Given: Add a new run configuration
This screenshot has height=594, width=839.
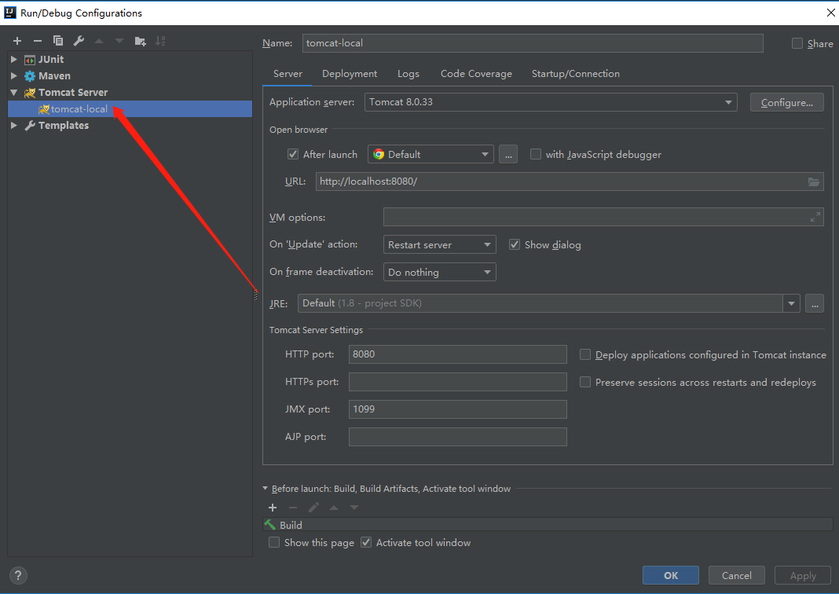Looking at the screenshot, I should pos(17,41).
